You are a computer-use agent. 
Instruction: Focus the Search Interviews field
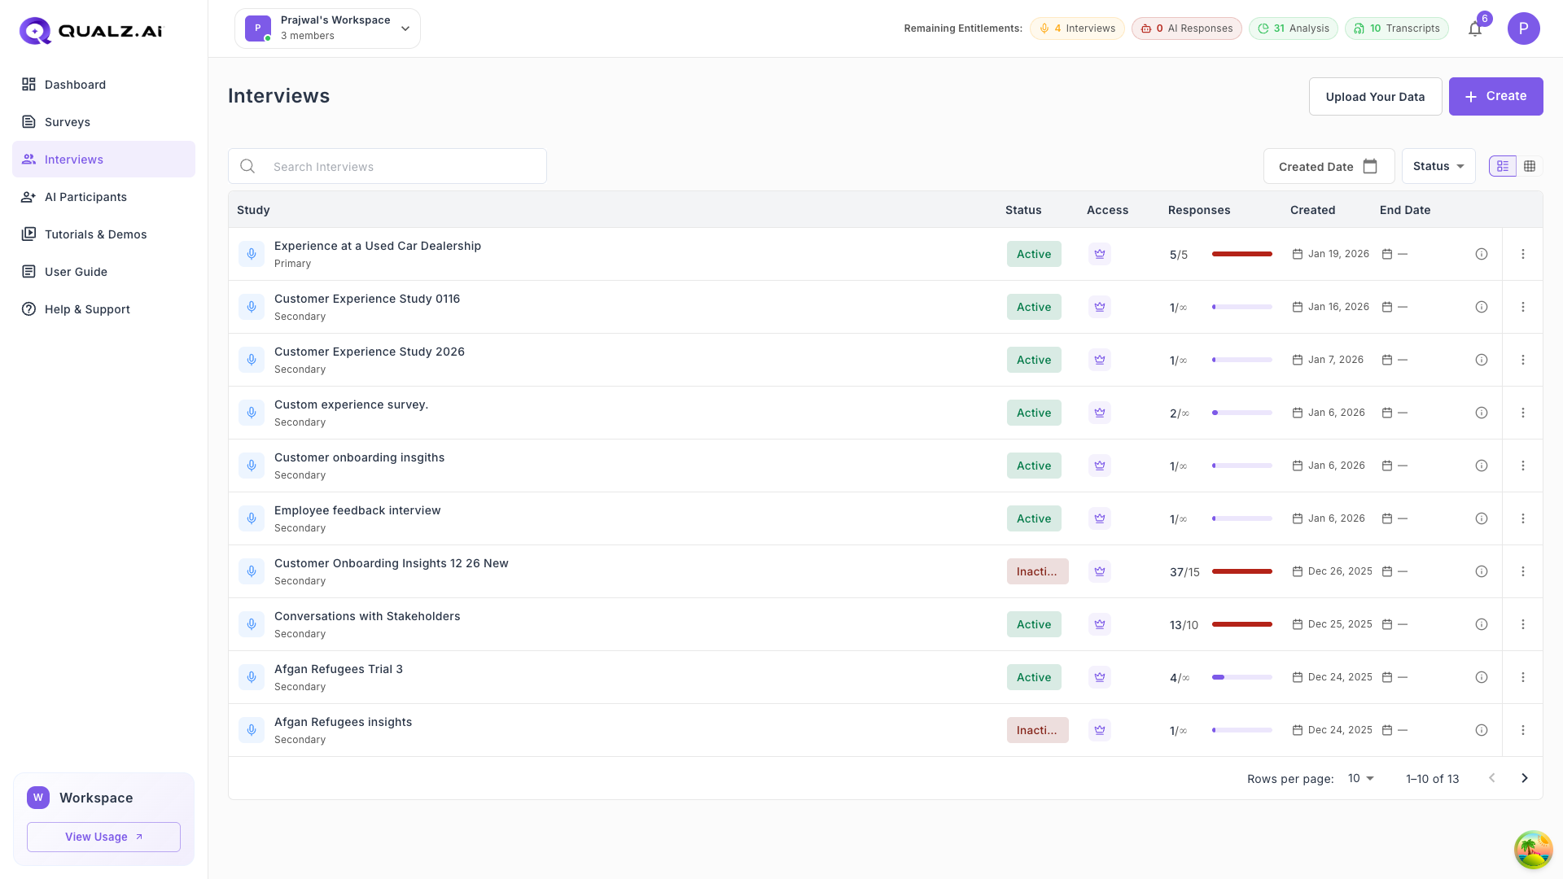pyautogui.click(x=399, y=167)
